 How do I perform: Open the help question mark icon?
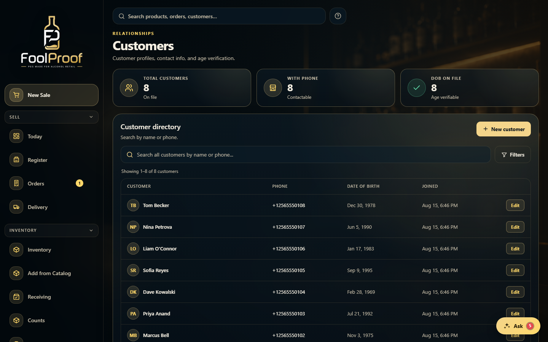(338, 16)
